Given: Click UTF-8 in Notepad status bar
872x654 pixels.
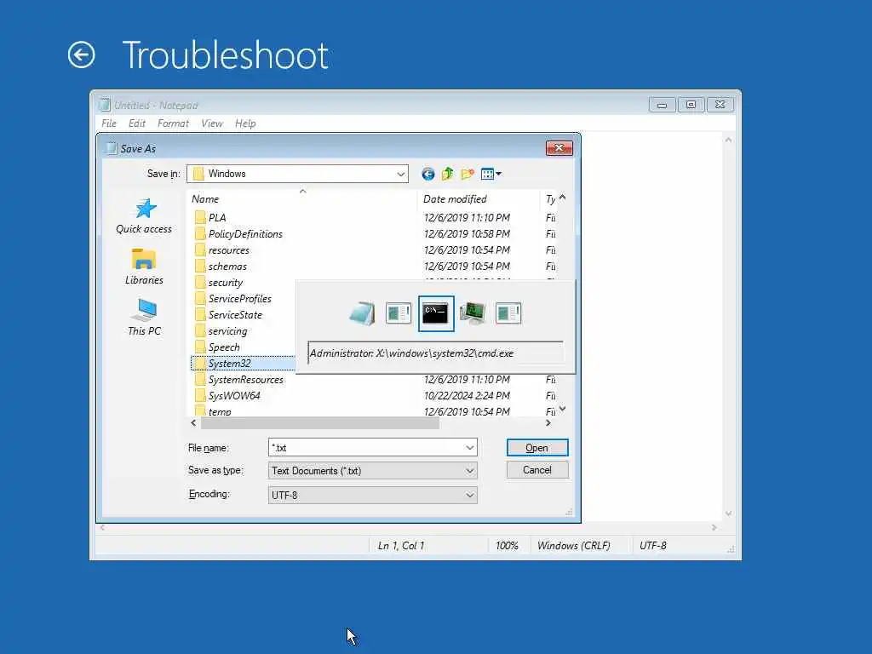Looking at the screenshot, I should (653, 546).
